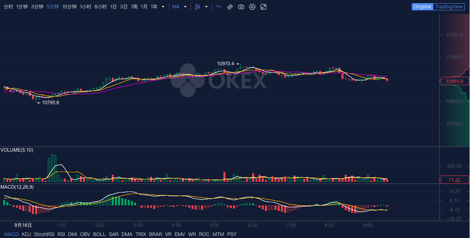Click the 11000.0 price axis label
Image resolution: width=470 pixels, height=238 pixels.
(454, 57)
